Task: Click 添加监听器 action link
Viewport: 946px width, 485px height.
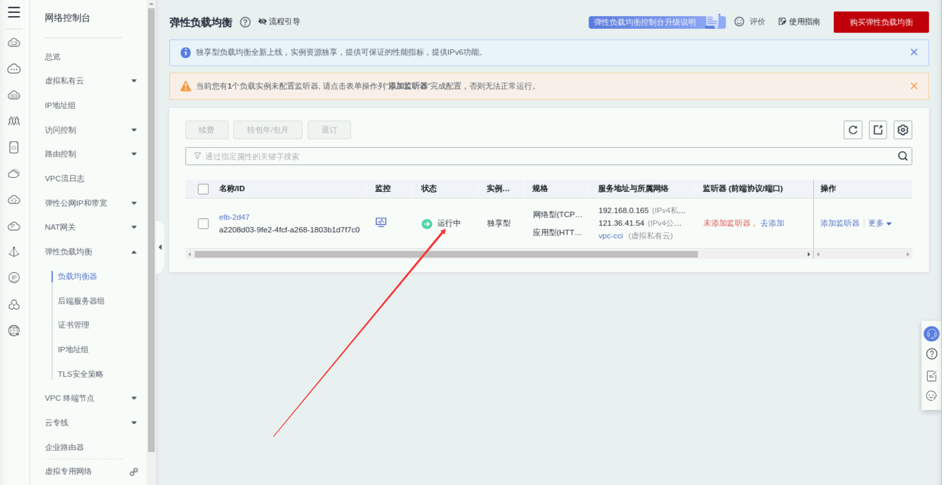Action: (840, 223)
